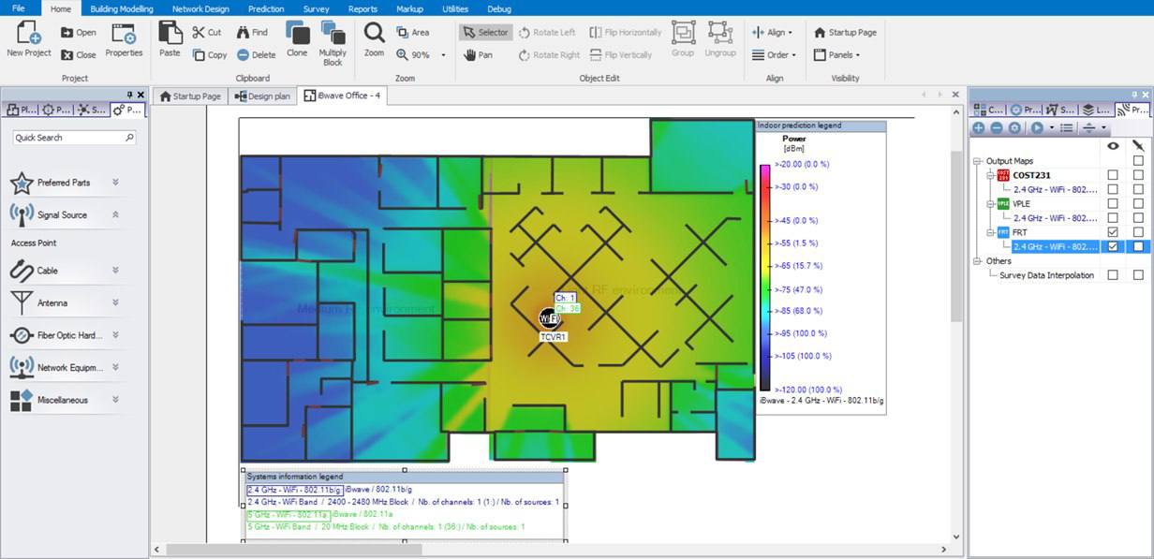The width and height of the screenshot is (1154, 559).
Task: Toggle visibility checkbox for VPLE
Action: click(x=1113, y=203)
